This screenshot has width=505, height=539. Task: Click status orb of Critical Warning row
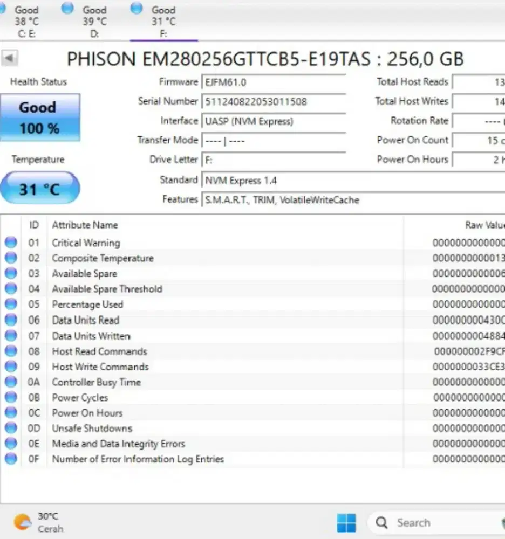(11, 243)
